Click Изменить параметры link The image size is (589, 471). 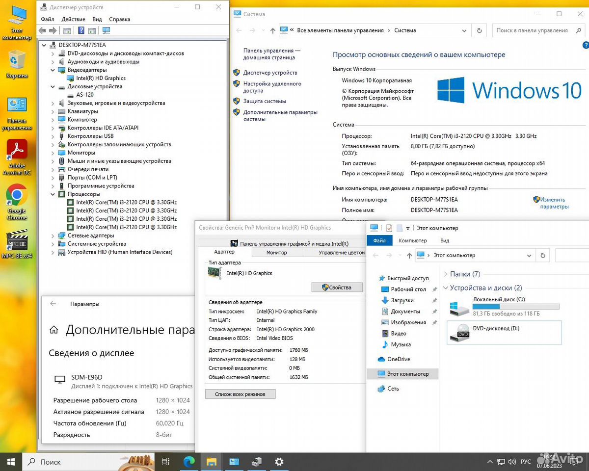[x=554, y=203]
